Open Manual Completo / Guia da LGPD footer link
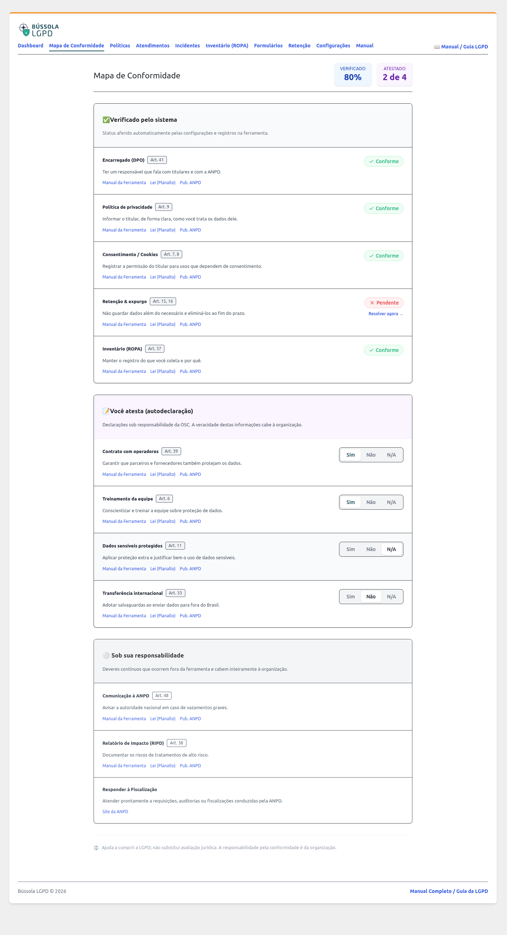 click(x=449, y=891)
